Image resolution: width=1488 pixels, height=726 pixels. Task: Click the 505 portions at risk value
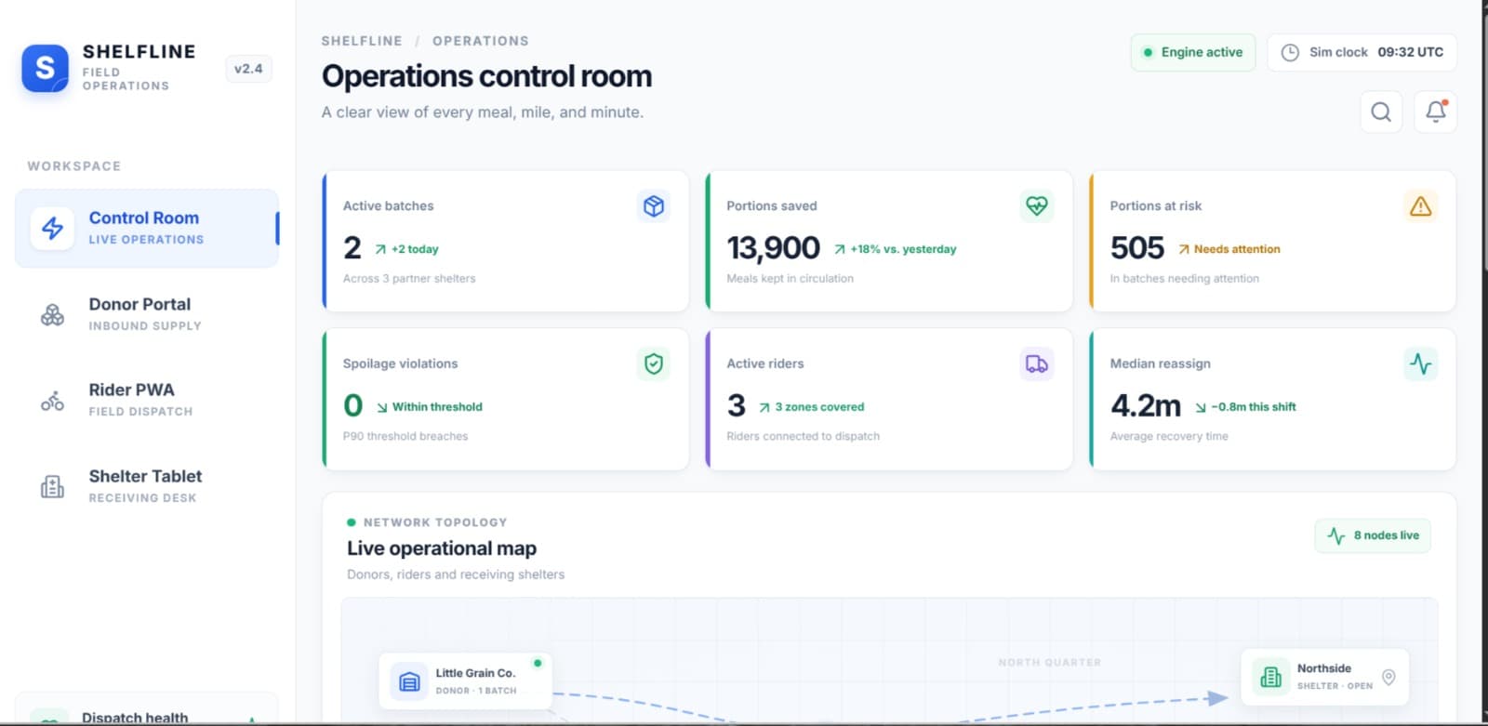click(x=1136, y=248)
